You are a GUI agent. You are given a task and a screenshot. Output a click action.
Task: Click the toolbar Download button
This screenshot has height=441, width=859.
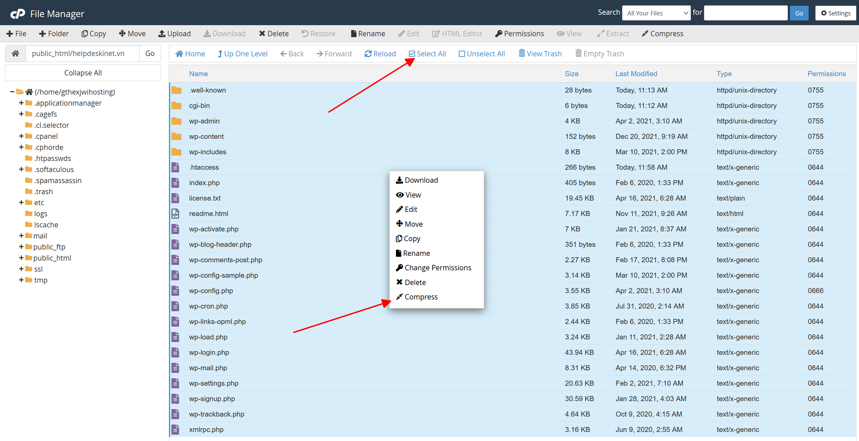[225, 34]
